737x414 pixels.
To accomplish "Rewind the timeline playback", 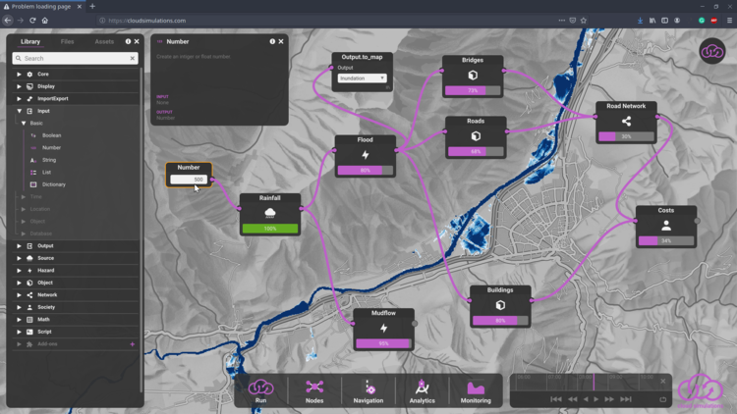I will coord(573,399).
